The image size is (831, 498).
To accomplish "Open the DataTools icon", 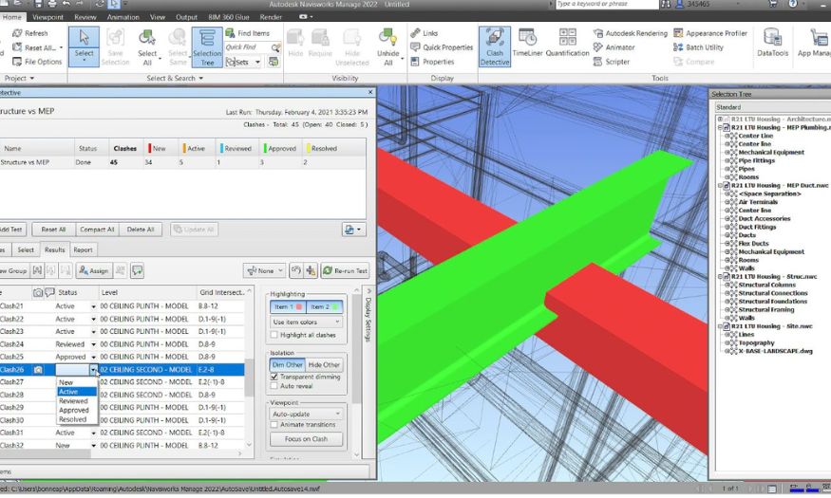I will click(x=772, y=43).
